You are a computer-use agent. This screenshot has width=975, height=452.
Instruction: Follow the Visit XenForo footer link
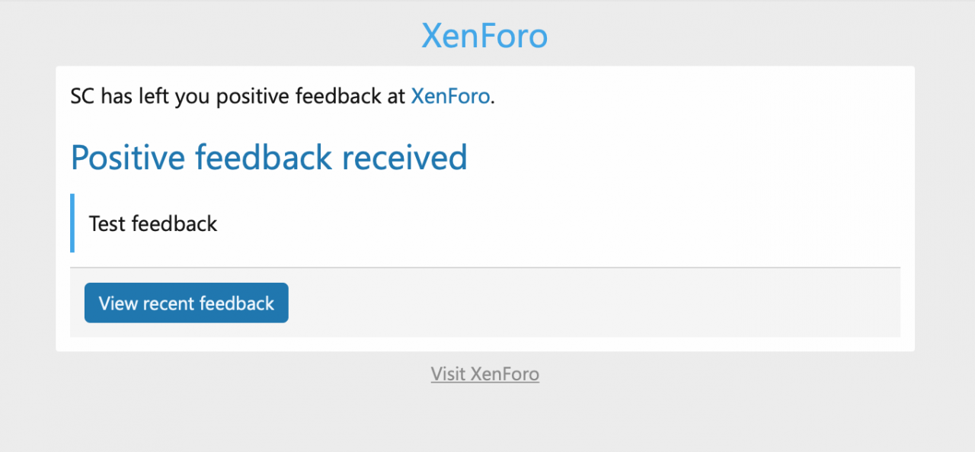click(x=484, y=374)
